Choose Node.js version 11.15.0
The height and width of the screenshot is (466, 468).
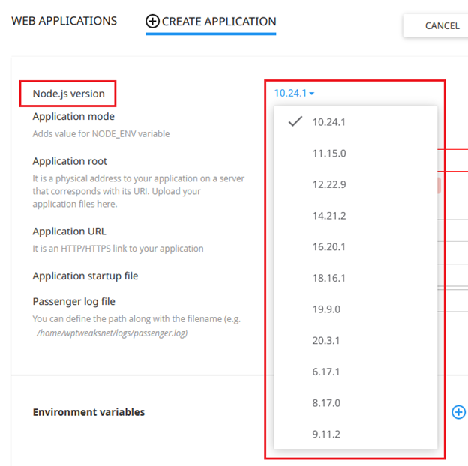tap(355, 154)
